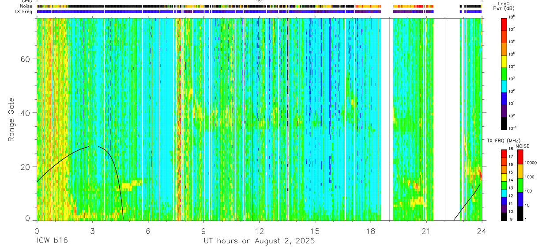The height and width of the screenshot is (250, 542).
Task: Click the 'TX Freq' row label at top left
Action: [24, 11]
